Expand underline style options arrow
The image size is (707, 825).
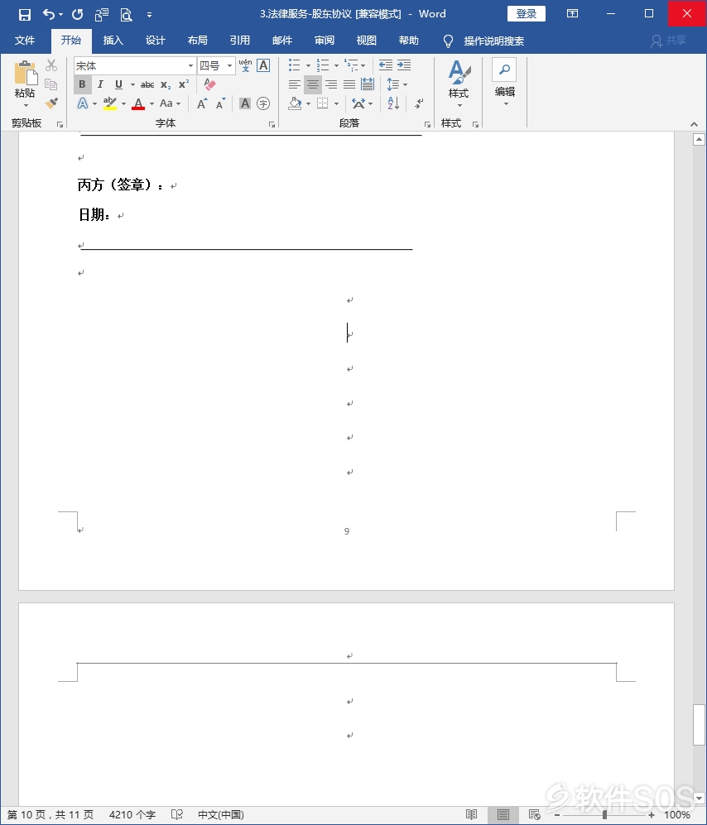point(132,84)
